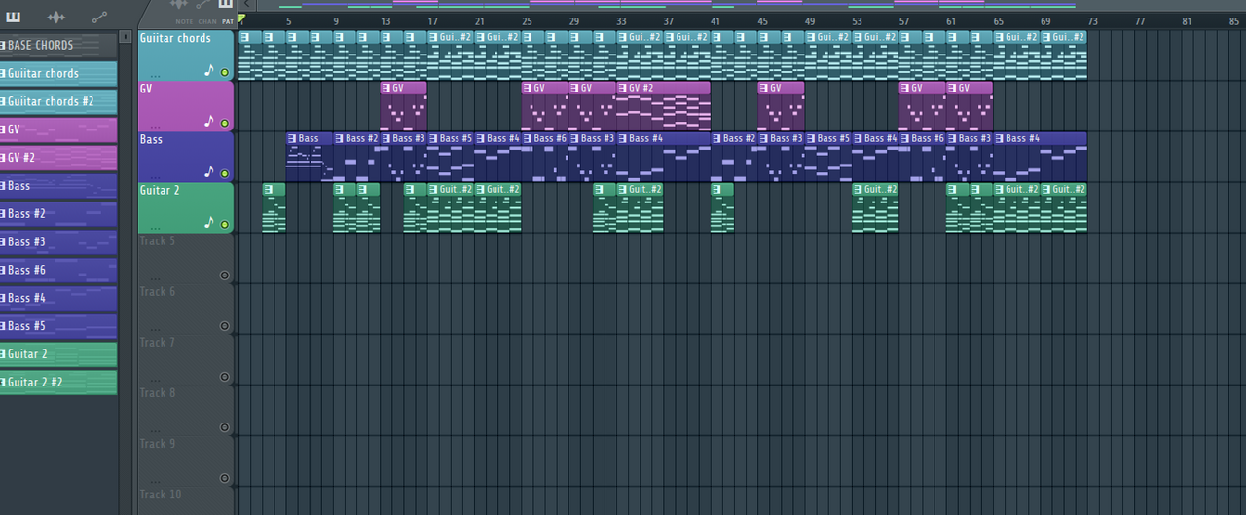Click the picker panel scrollbar handle
Screen dimensions: 1246x515
[x=126, y=37]
